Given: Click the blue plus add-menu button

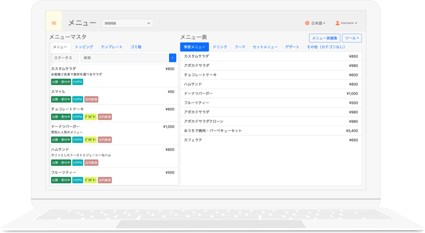Looking at the screenshot, I should point(173,58).
